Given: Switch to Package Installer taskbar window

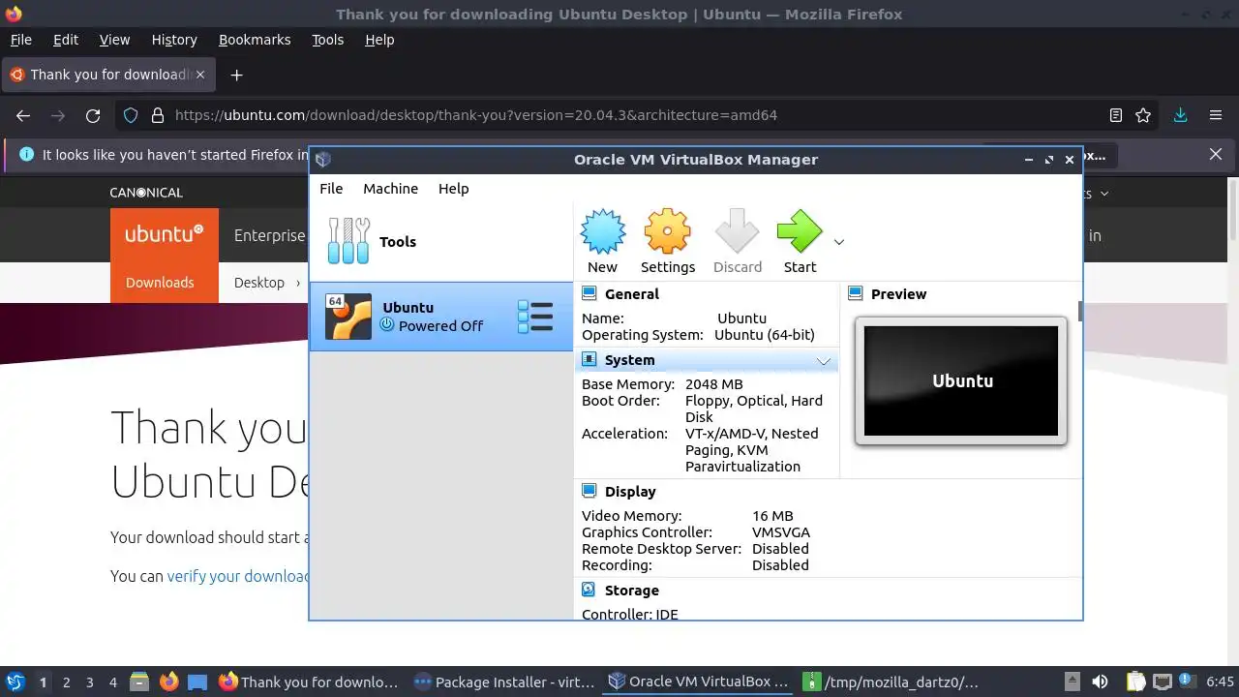Looking at the screenshot, I should (x=503, y=682).
